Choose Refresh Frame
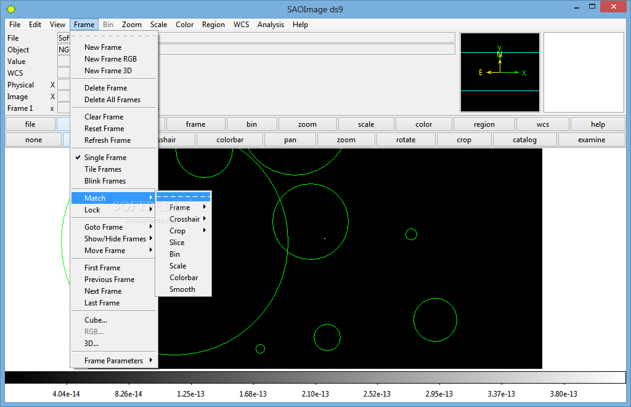631x407 pixels. coord(114,140)
